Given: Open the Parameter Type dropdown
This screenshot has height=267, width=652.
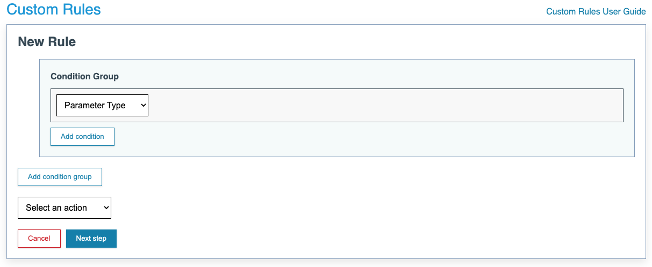Looking at the screenshot, I should 102,106.
